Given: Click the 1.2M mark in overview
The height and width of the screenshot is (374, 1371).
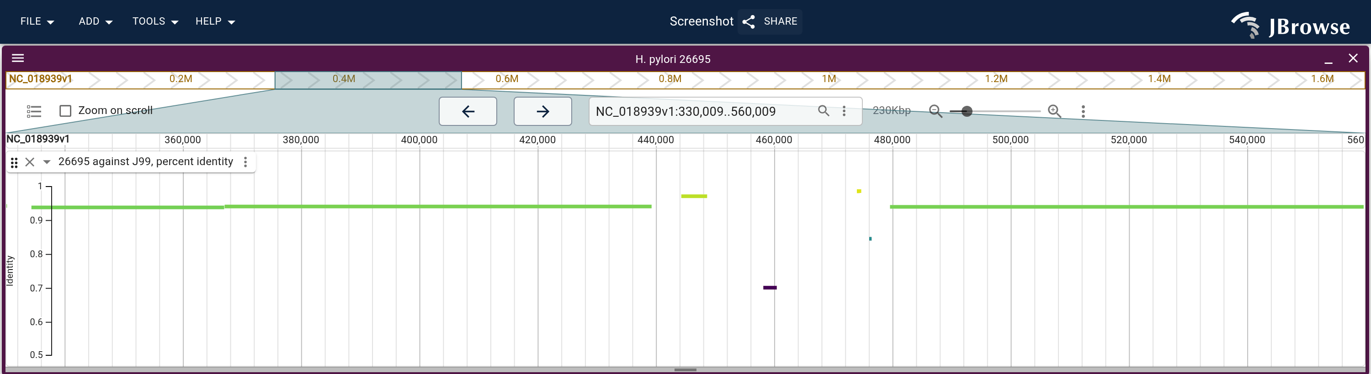Looking at the screenshot, I should click(x=996, y=79).
